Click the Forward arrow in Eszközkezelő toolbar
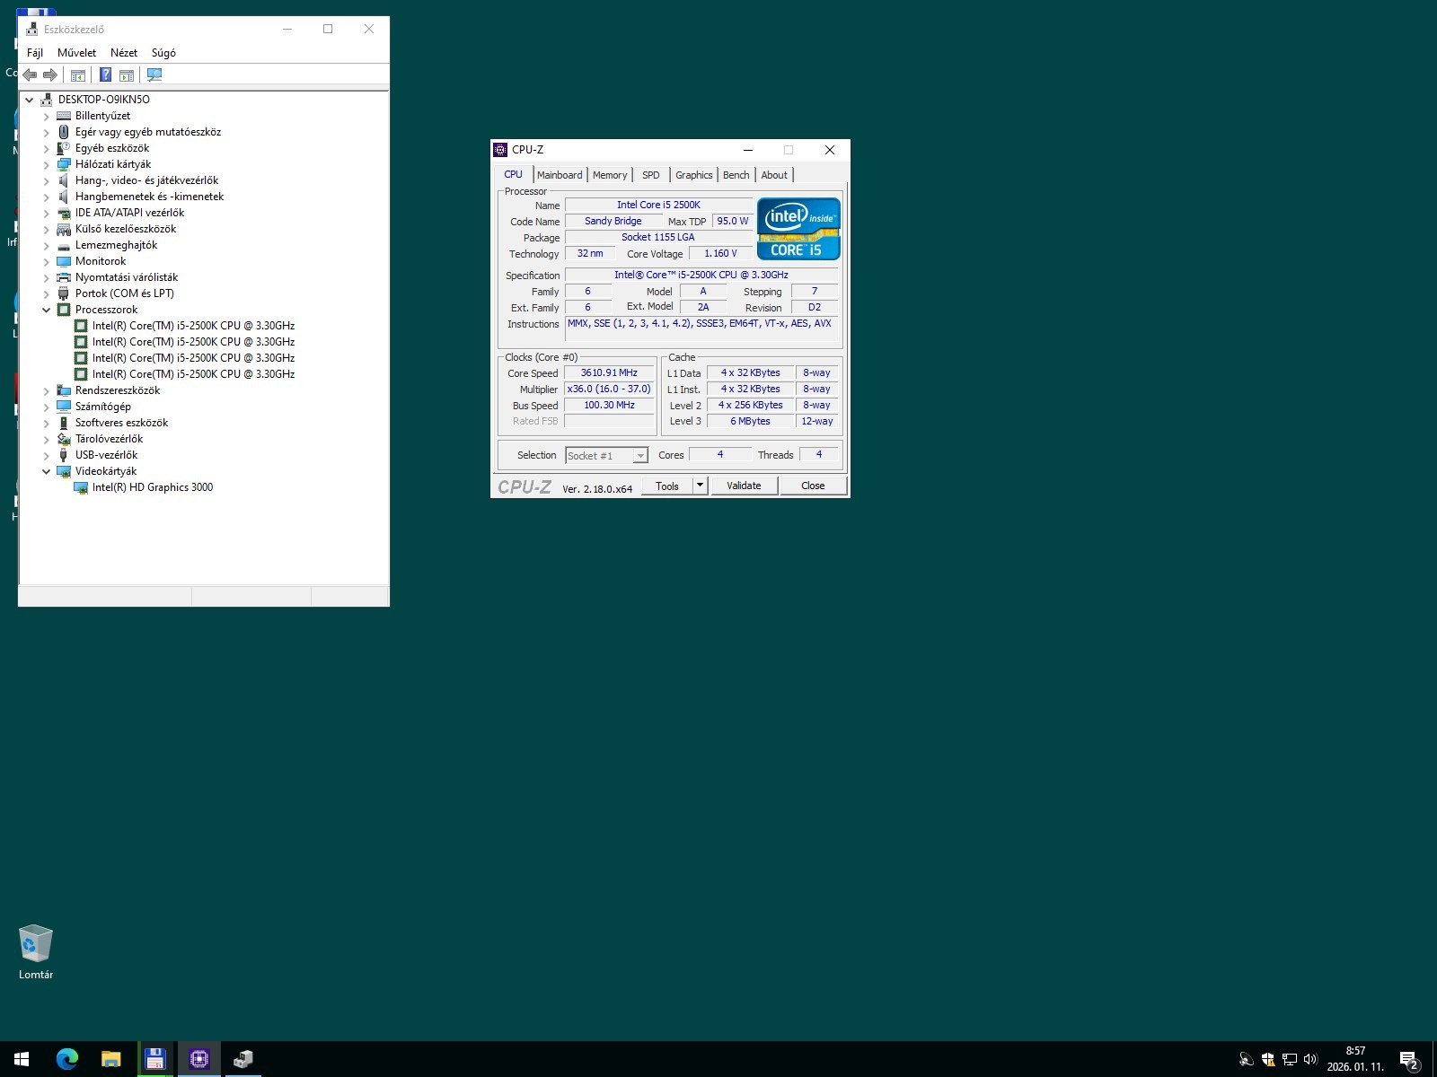 click(50, 75)
